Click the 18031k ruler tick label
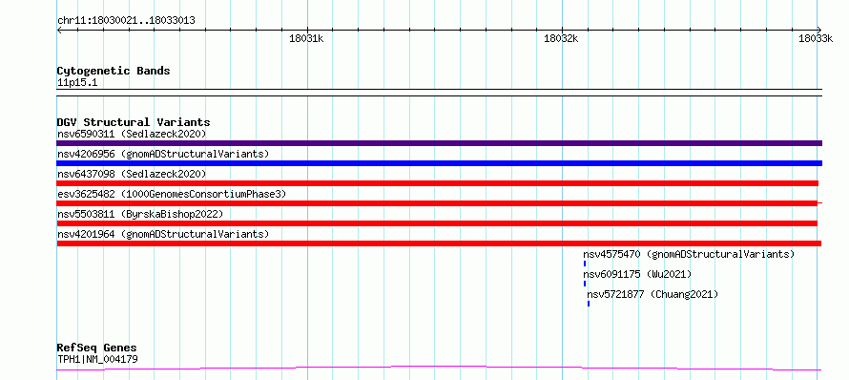The width and height of the screenshot is (849, 380). click(306, 38)
